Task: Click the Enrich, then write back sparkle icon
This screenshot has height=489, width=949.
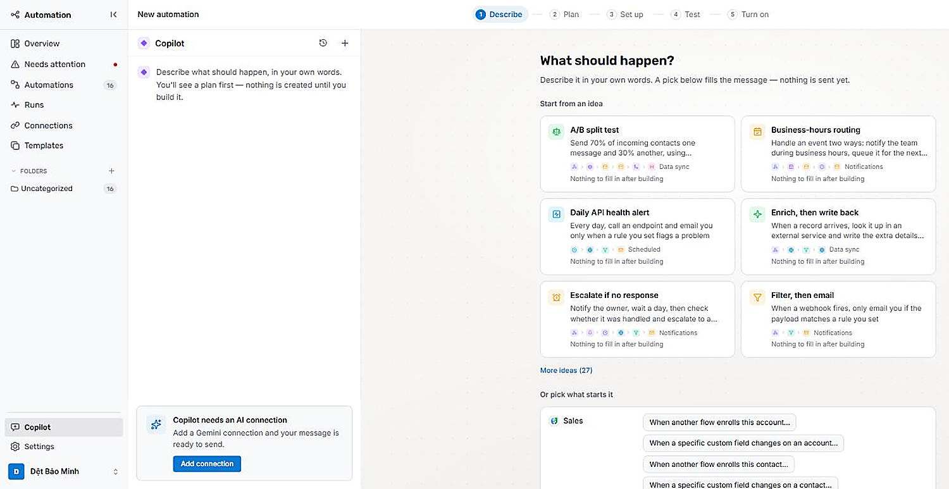Action: [757, 214]
